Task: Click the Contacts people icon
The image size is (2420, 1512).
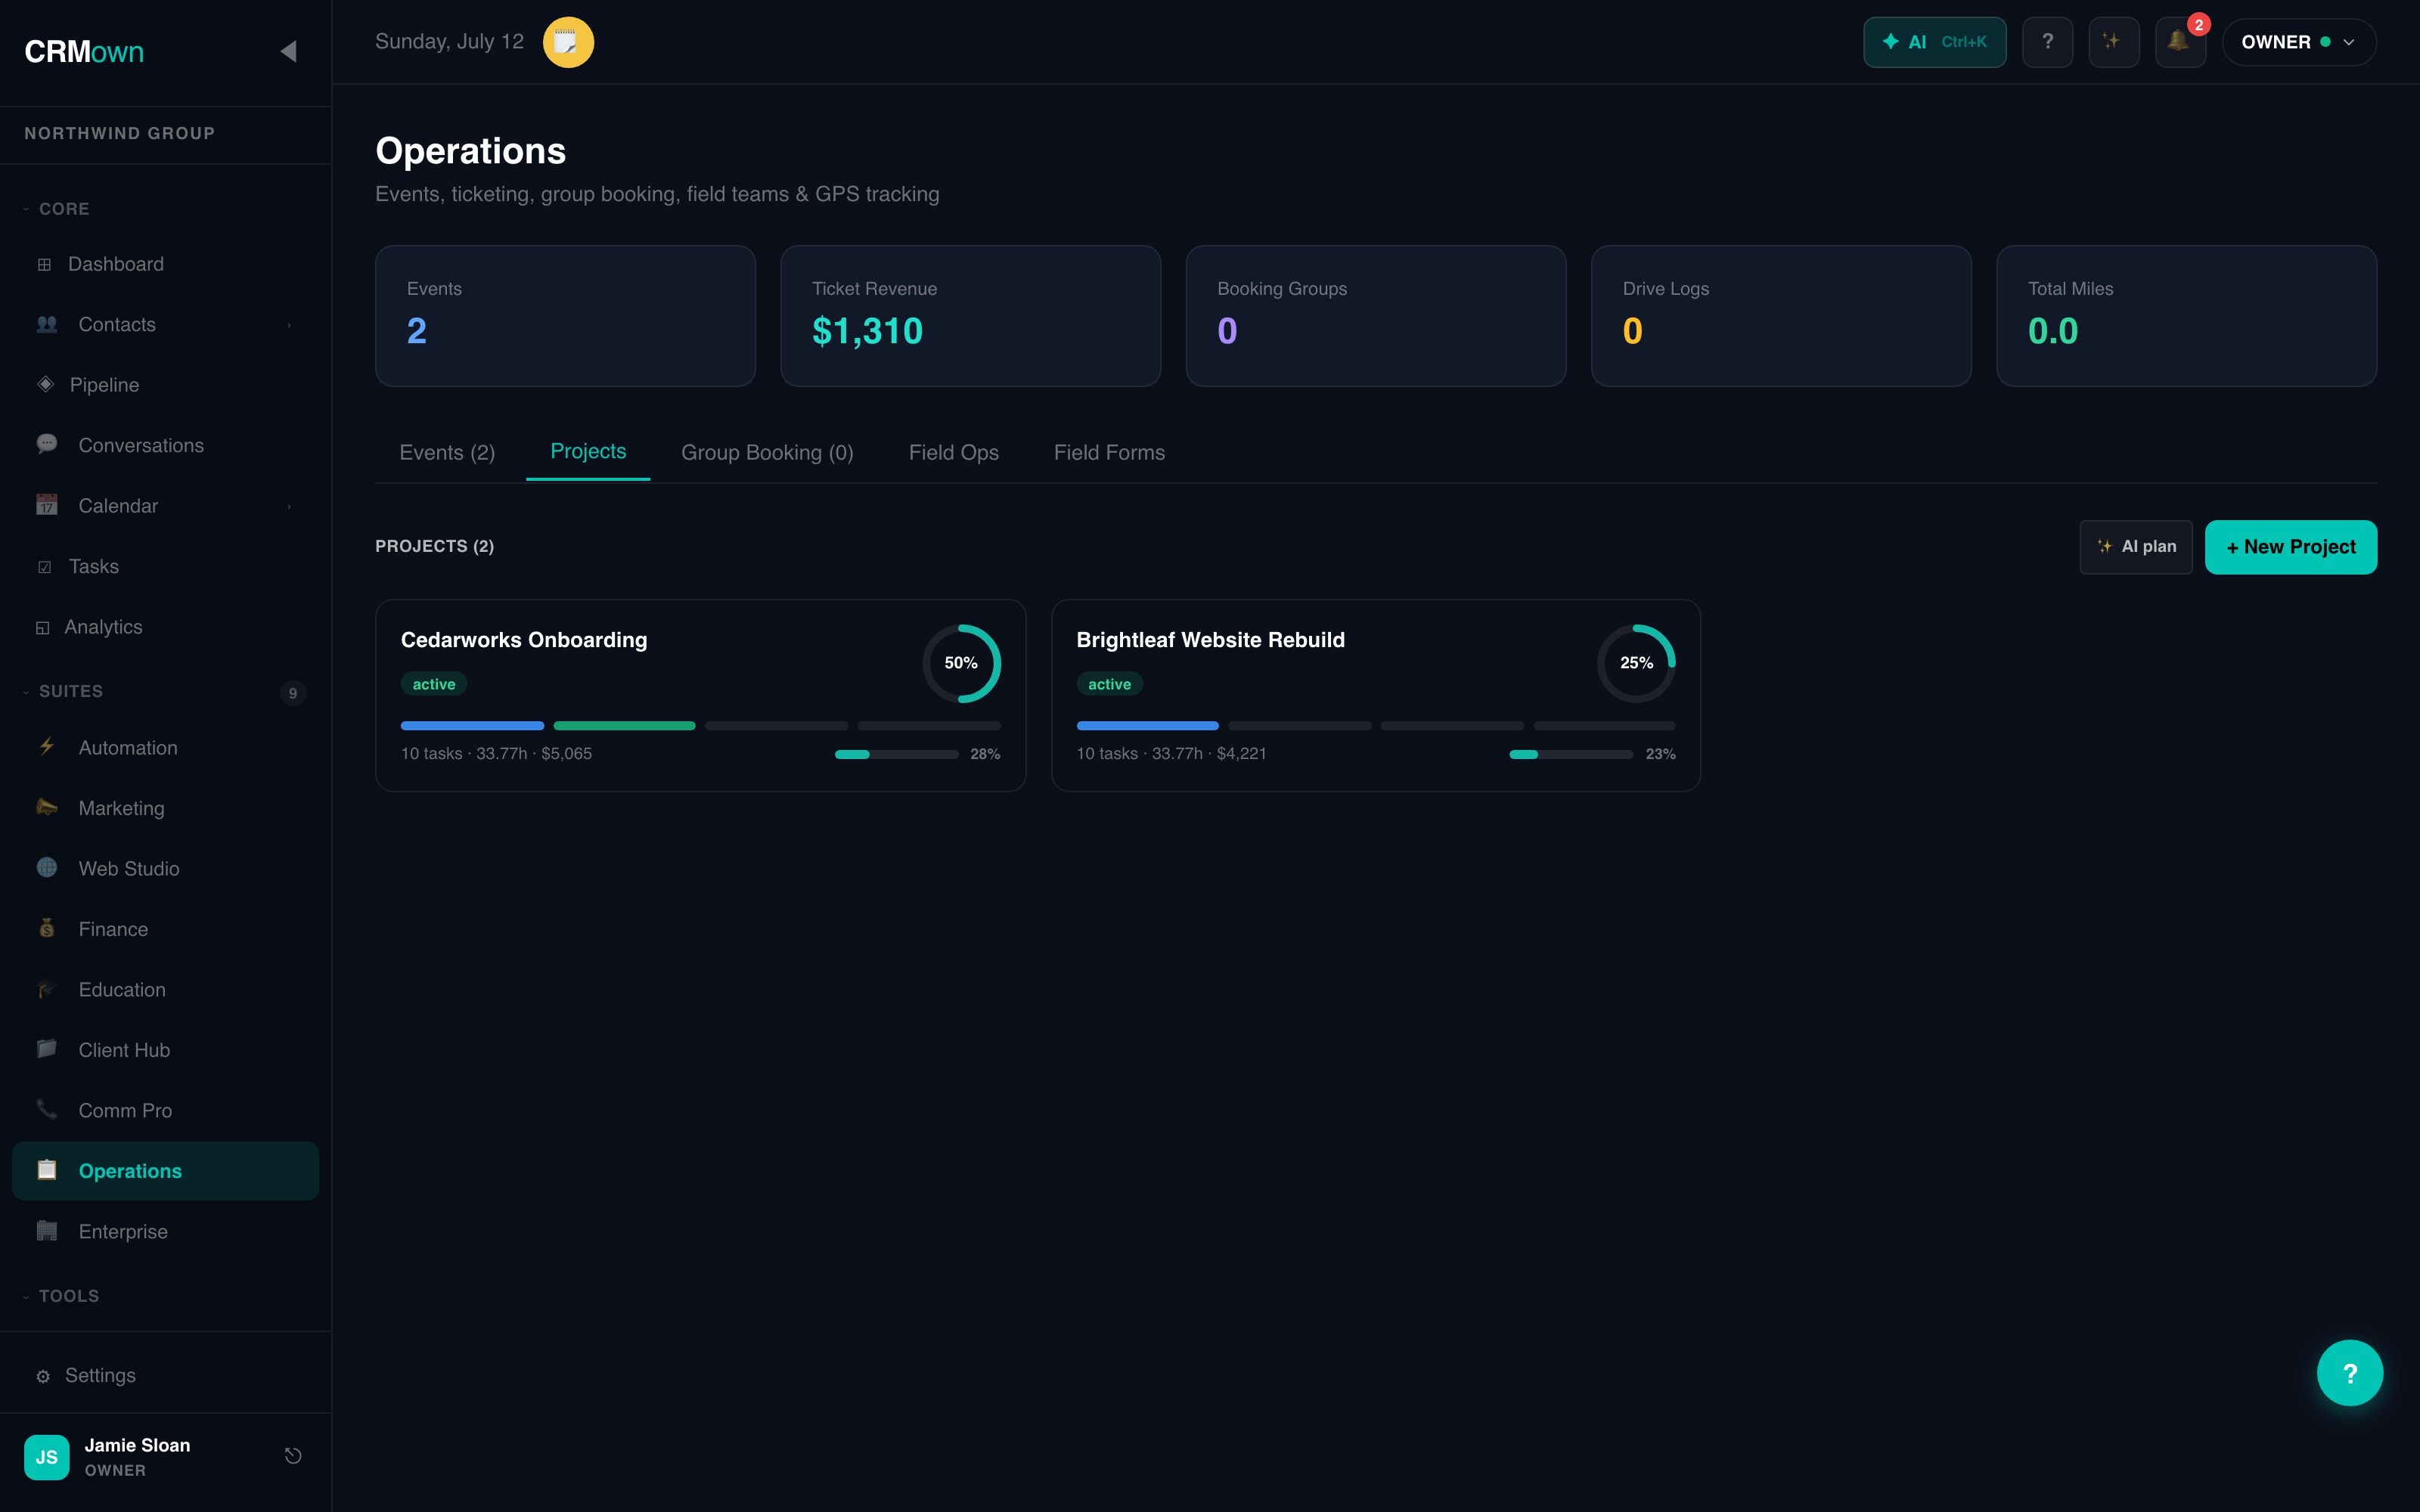Action: 46,324
